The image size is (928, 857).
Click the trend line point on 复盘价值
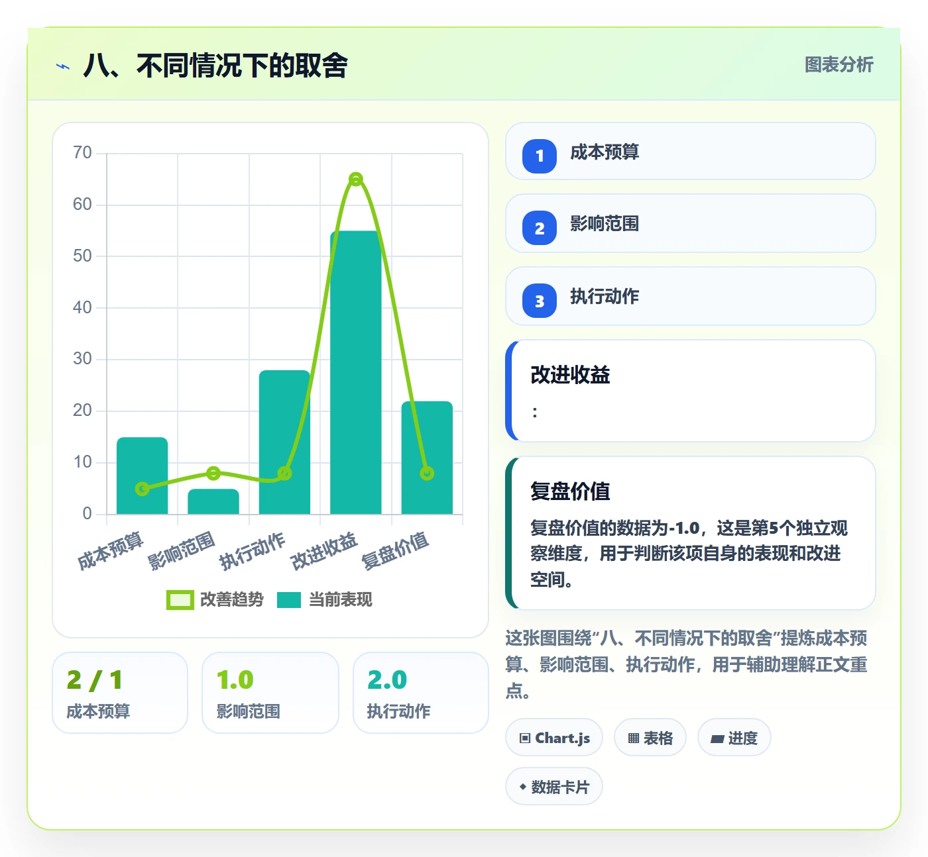pos(427,473)
